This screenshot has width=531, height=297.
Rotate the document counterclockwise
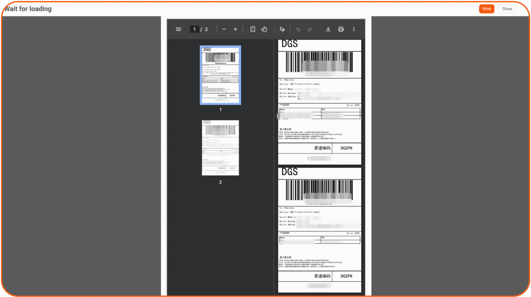[264, 29]
